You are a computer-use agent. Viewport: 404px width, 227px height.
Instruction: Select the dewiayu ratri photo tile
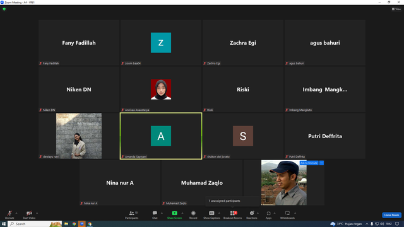(79, 136)
